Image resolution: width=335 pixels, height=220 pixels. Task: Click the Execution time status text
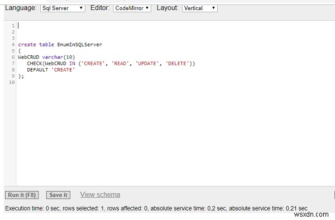coord(156,208)
